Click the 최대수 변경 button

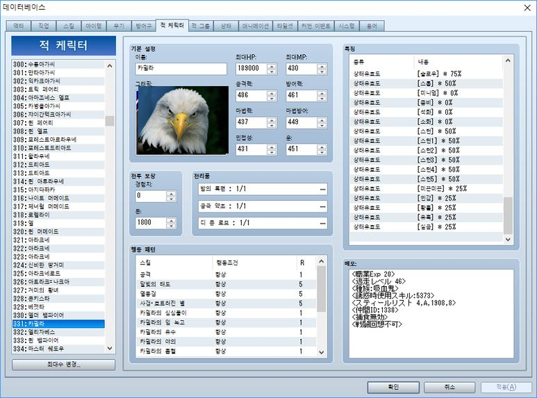(x=63, y=365)
